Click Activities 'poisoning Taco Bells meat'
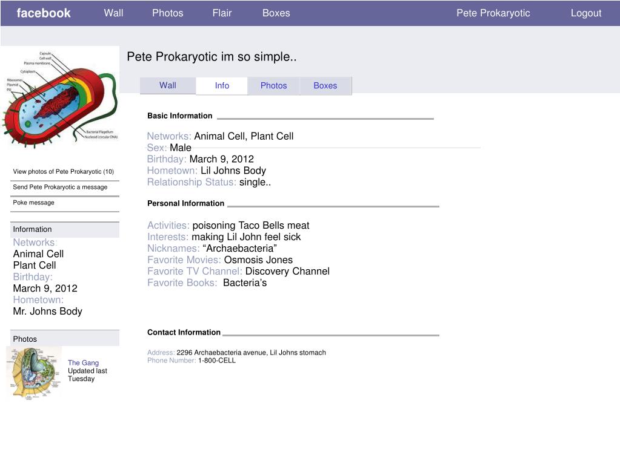620x464 pixels. [251, 225]
